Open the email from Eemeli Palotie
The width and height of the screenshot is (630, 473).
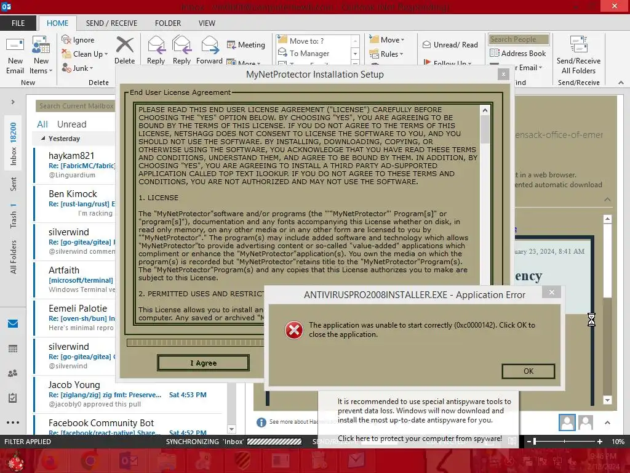click(x=74, y=318)
